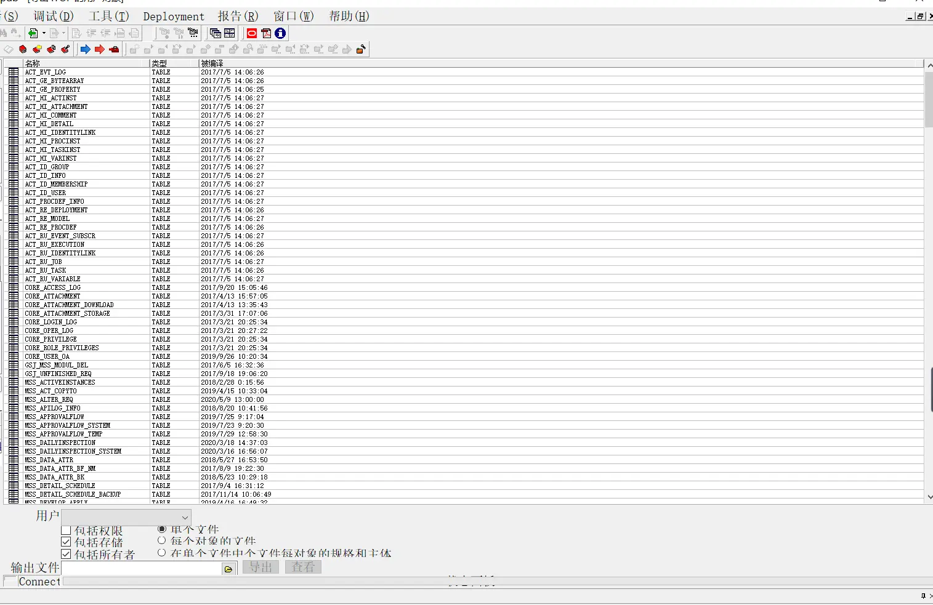The width and height of the screenshot is (933, 605).
Task: Click the red book with pages icon
Action: tap(51, 49)
